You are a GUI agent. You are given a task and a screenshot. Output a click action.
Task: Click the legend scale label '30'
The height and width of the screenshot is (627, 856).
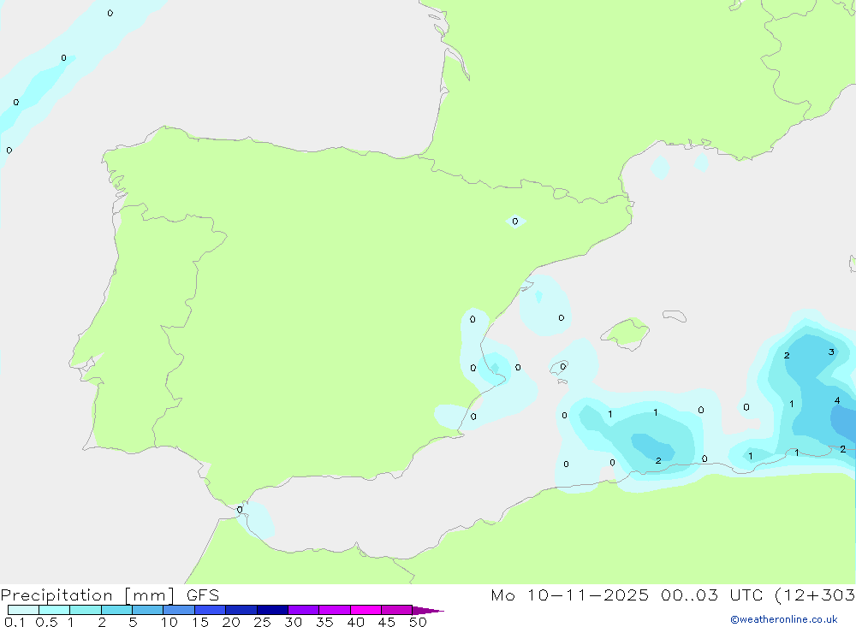tap(293, 622)
